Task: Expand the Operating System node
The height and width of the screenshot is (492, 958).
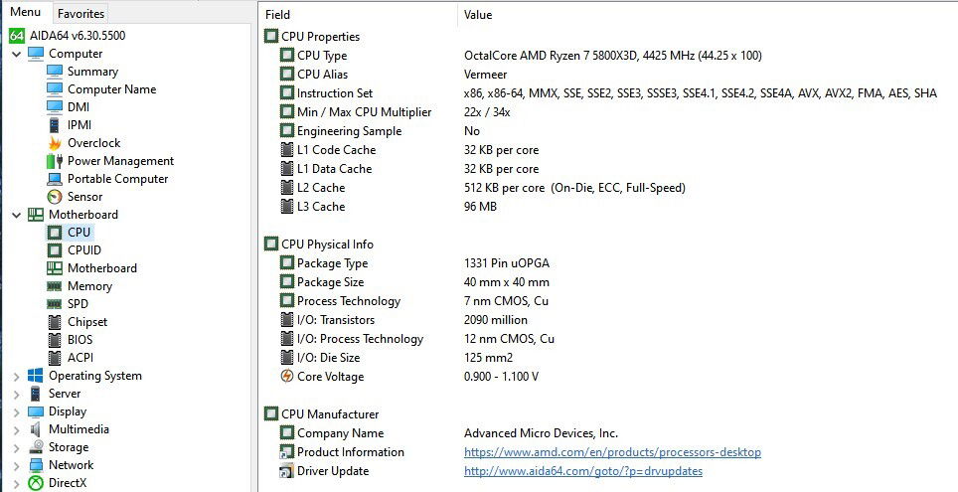Action: click(16, 376)
